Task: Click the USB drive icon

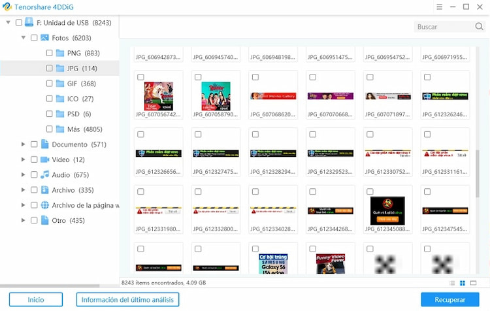Action: point(29,22)
